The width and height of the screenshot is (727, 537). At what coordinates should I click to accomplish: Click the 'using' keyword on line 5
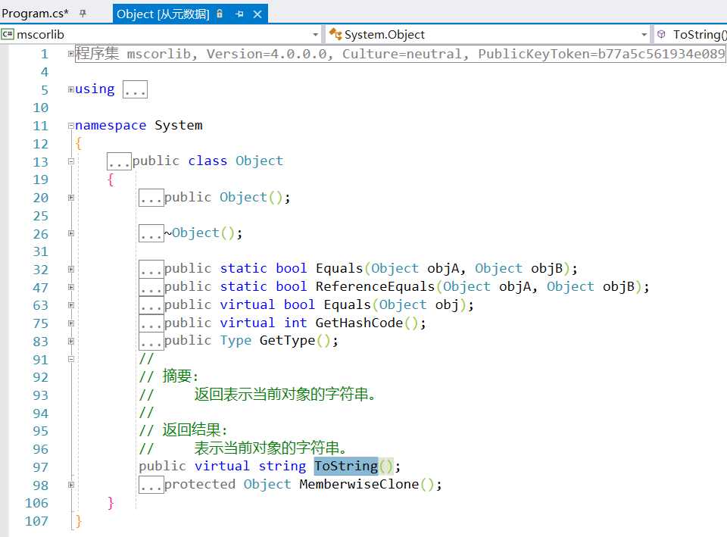coord(95,89)
